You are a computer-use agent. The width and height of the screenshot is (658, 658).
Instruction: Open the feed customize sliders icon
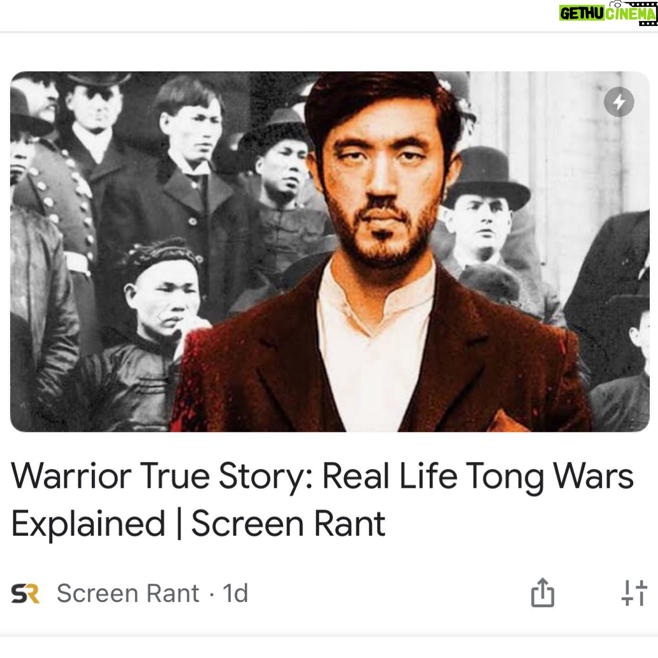634,593
